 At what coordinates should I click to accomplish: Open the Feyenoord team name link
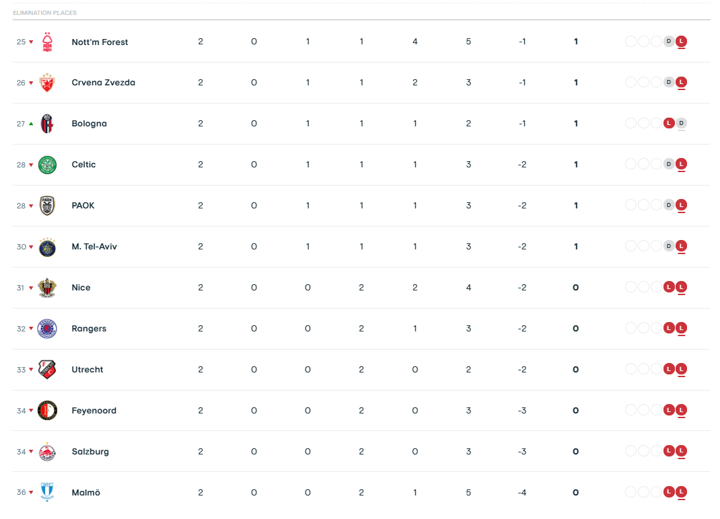click(x=94, y=411)
